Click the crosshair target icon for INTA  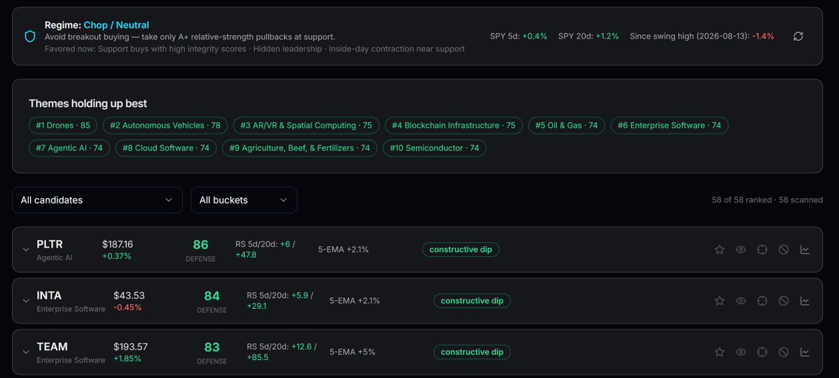[x=762, y=301]
